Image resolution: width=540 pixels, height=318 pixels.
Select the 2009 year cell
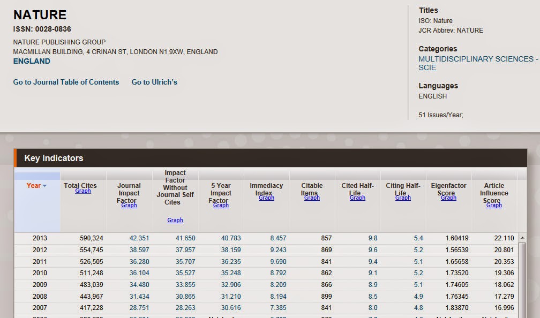pyautogui.click(x=40, y=285)
